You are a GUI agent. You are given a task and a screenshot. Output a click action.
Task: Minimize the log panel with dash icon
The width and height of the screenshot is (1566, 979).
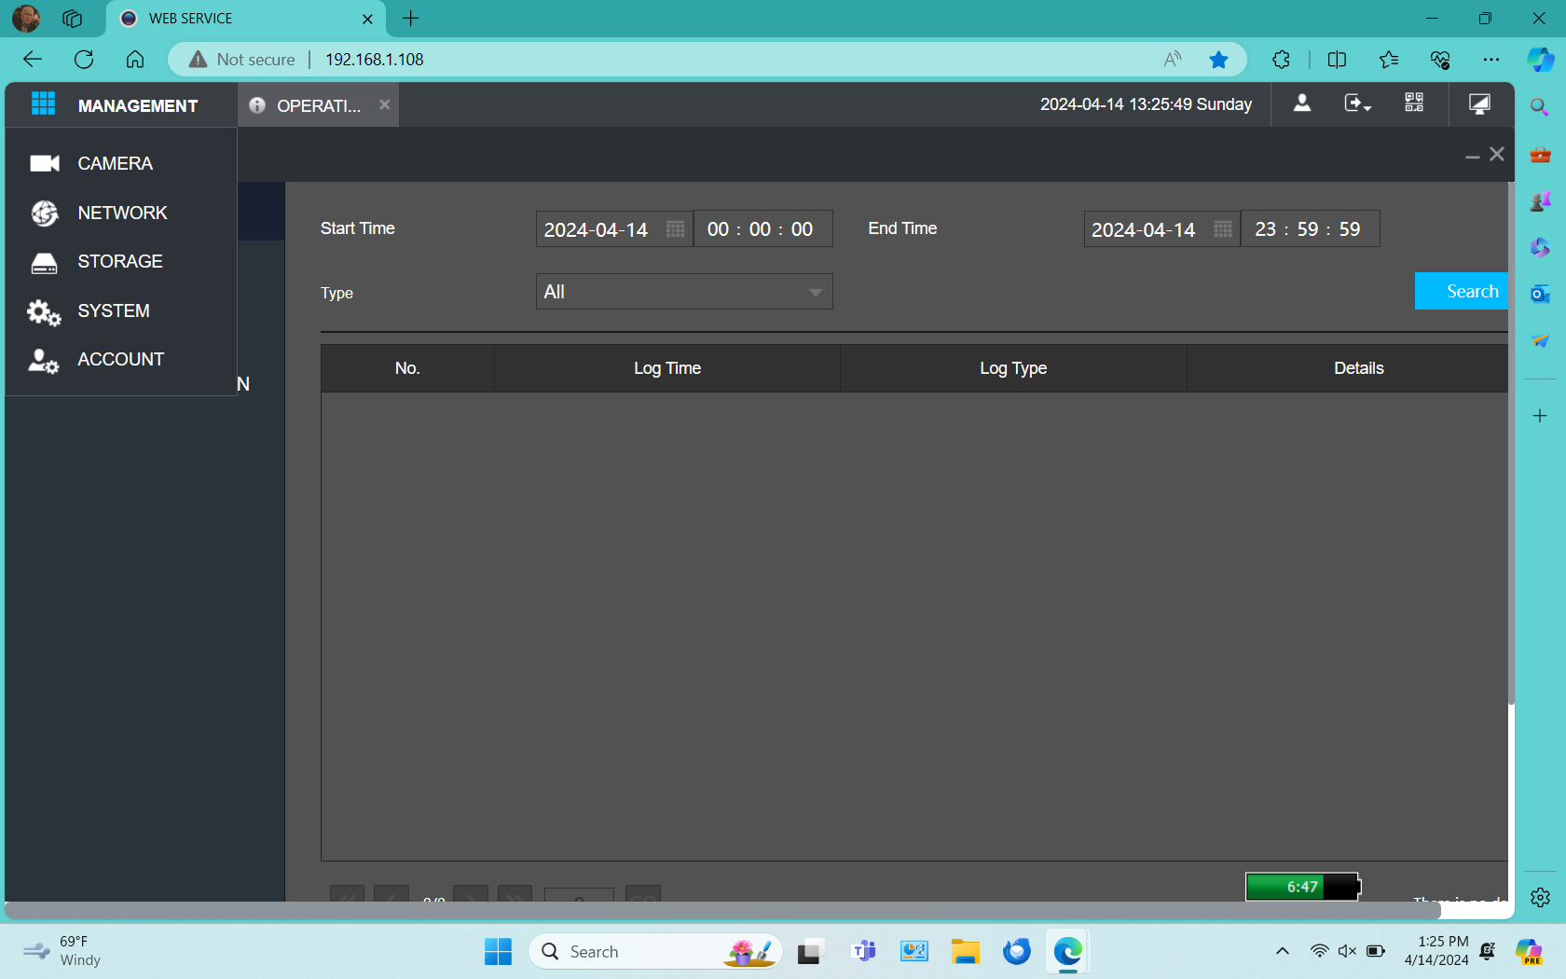click(x=1473, y=156)
